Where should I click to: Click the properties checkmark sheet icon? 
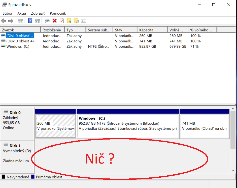62,21
